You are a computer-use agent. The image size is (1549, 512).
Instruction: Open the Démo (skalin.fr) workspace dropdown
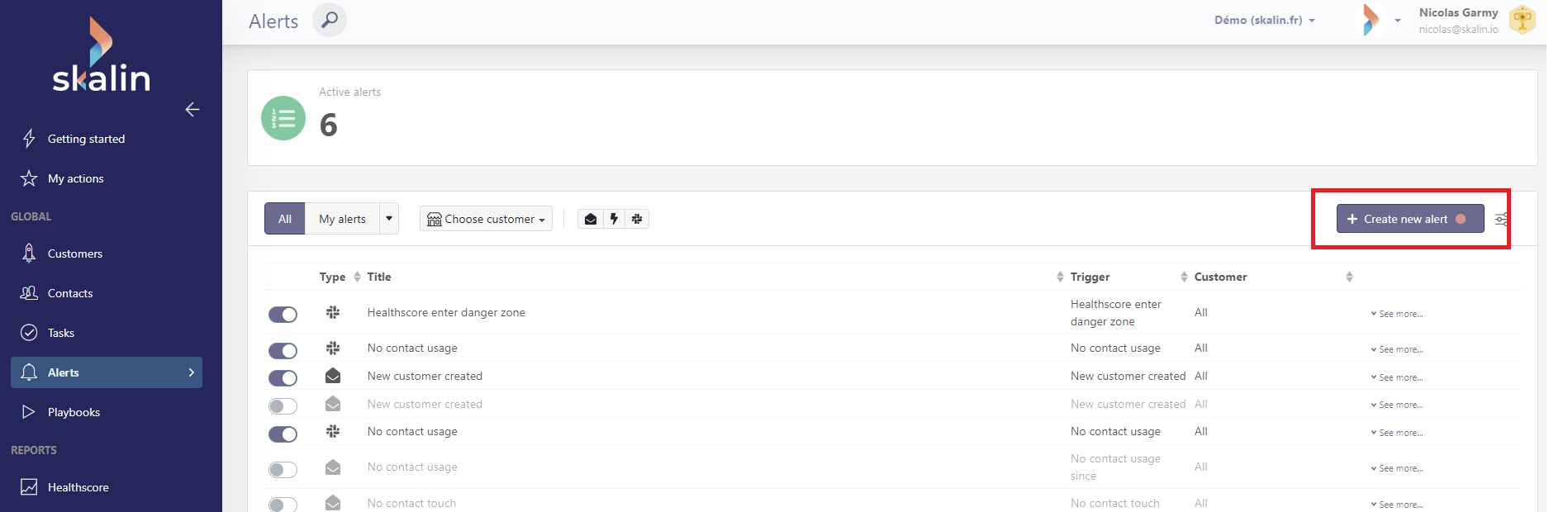tap(1264, 21)
